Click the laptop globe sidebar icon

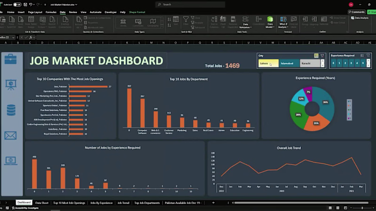tap(10, 160)
